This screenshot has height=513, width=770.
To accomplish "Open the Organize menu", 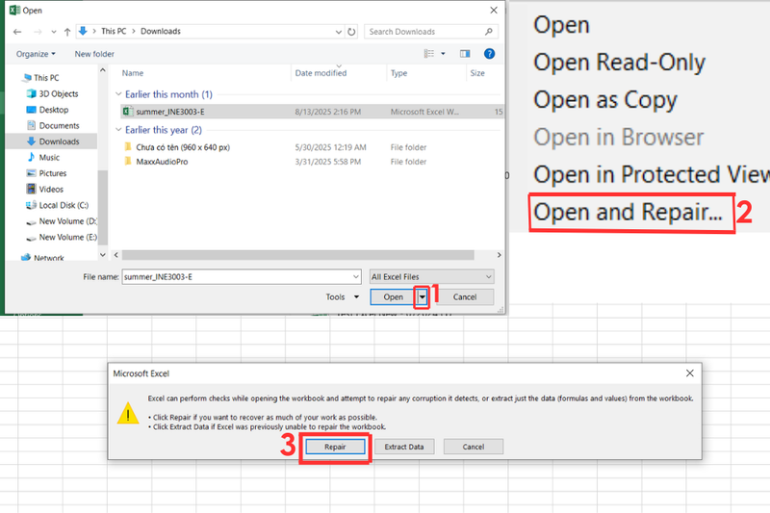I will point(36,54).
